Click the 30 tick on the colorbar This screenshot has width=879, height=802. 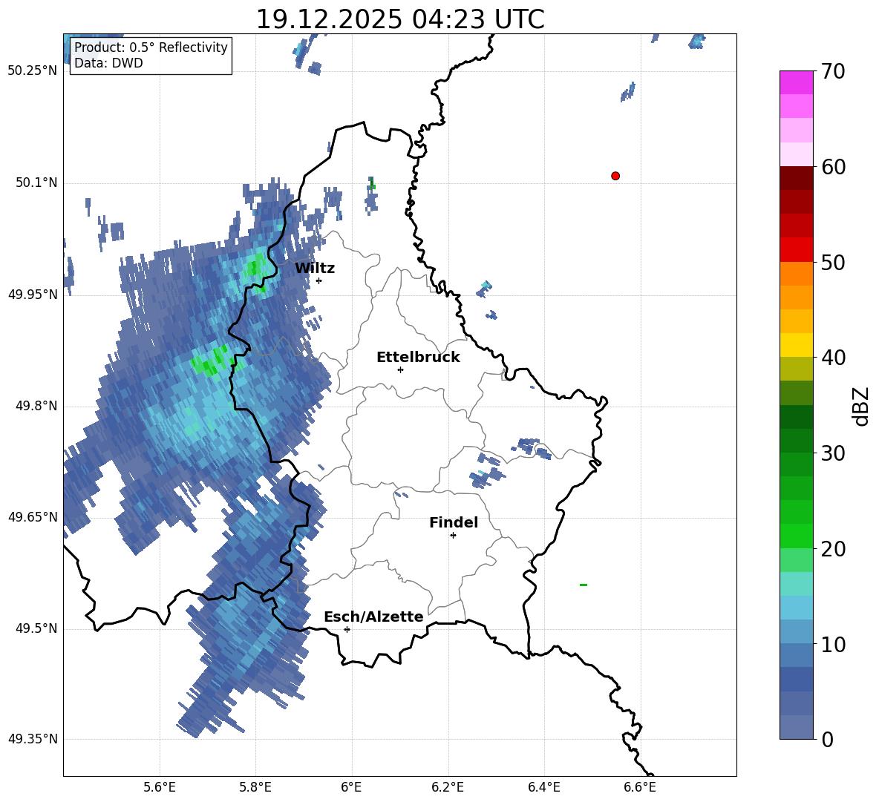click(833, 453)
